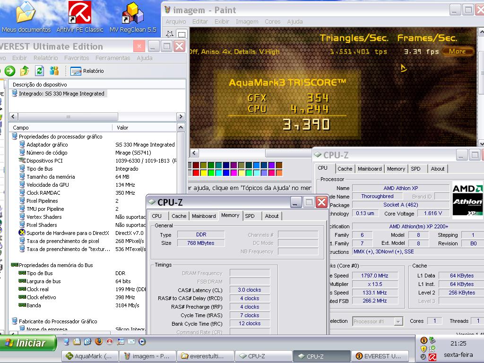
Task: Switch to Mainboard tab in front CPU-Z window
Action: 204,216
